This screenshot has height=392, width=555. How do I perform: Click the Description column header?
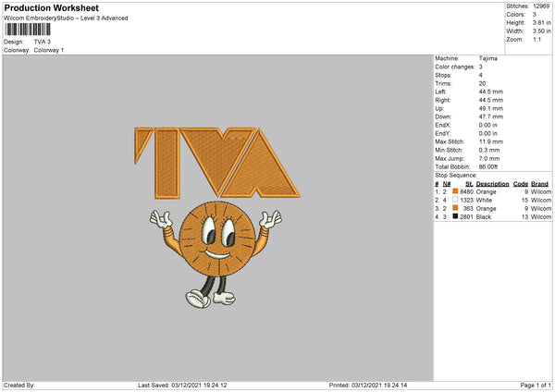492,184
